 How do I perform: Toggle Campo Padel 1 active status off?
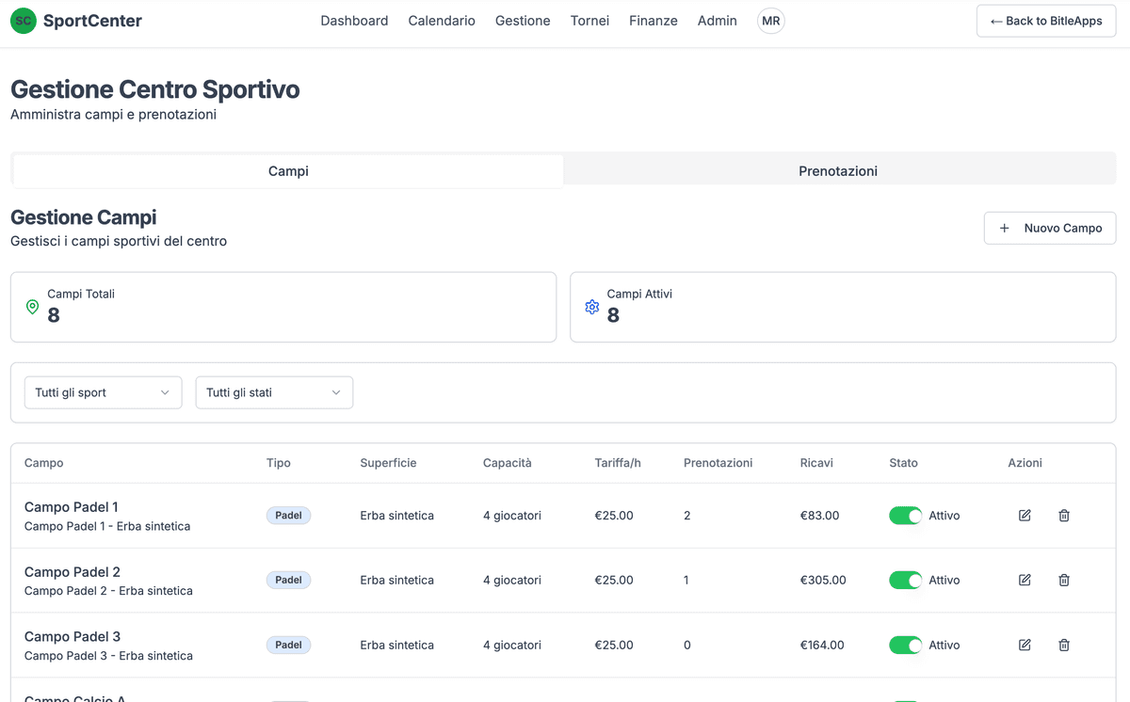tap(906, 516)
